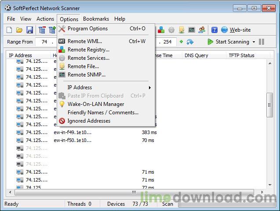Screen dimensions: 280x211
Task: Select Remote Registry... menu entry
Action: click(106, 50)
